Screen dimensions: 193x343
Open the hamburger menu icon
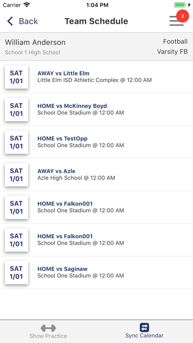[x=177, y=21]
